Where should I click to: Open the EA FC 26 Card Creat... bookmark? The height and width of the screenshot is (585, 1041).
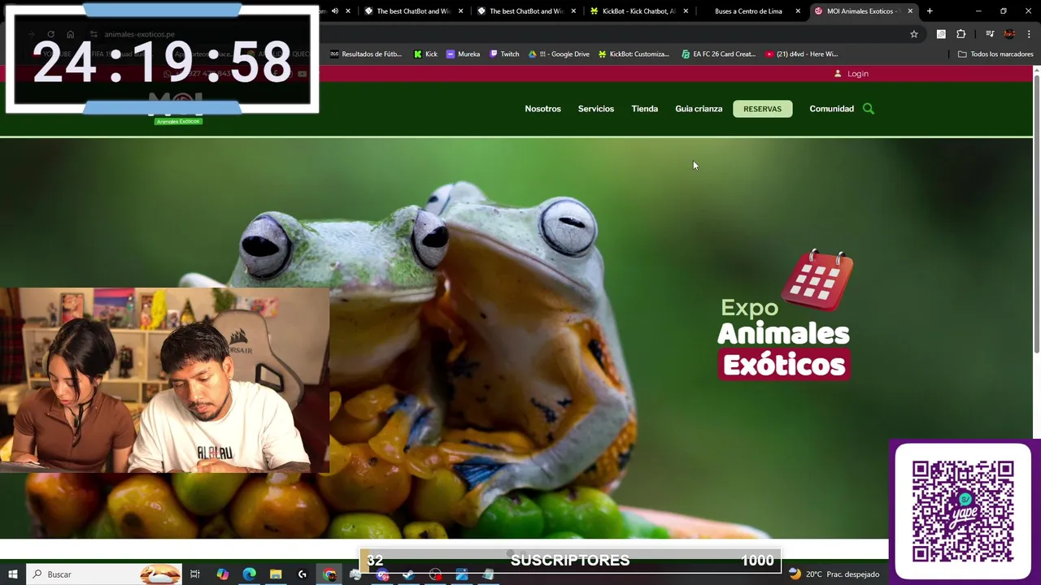(719, 54)
